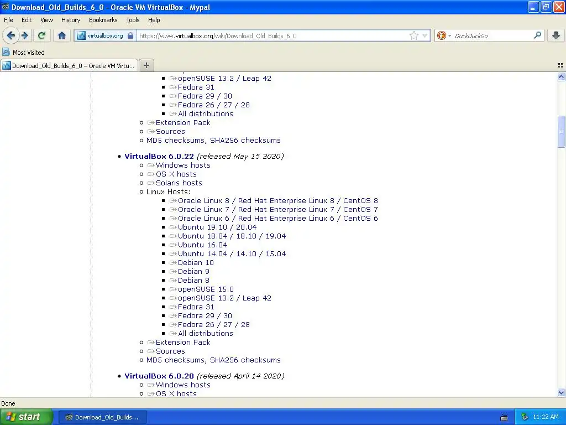Click the padlock security icon in address bar
This screenshot has width=566, height=425.
130,35
